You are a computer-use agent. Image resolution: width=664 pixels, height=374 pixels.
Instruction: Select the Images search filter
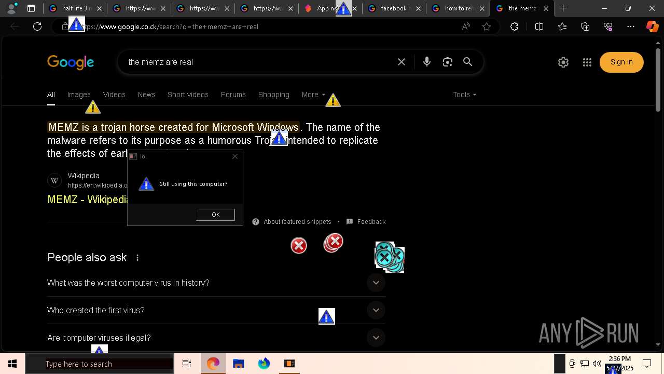79,95
